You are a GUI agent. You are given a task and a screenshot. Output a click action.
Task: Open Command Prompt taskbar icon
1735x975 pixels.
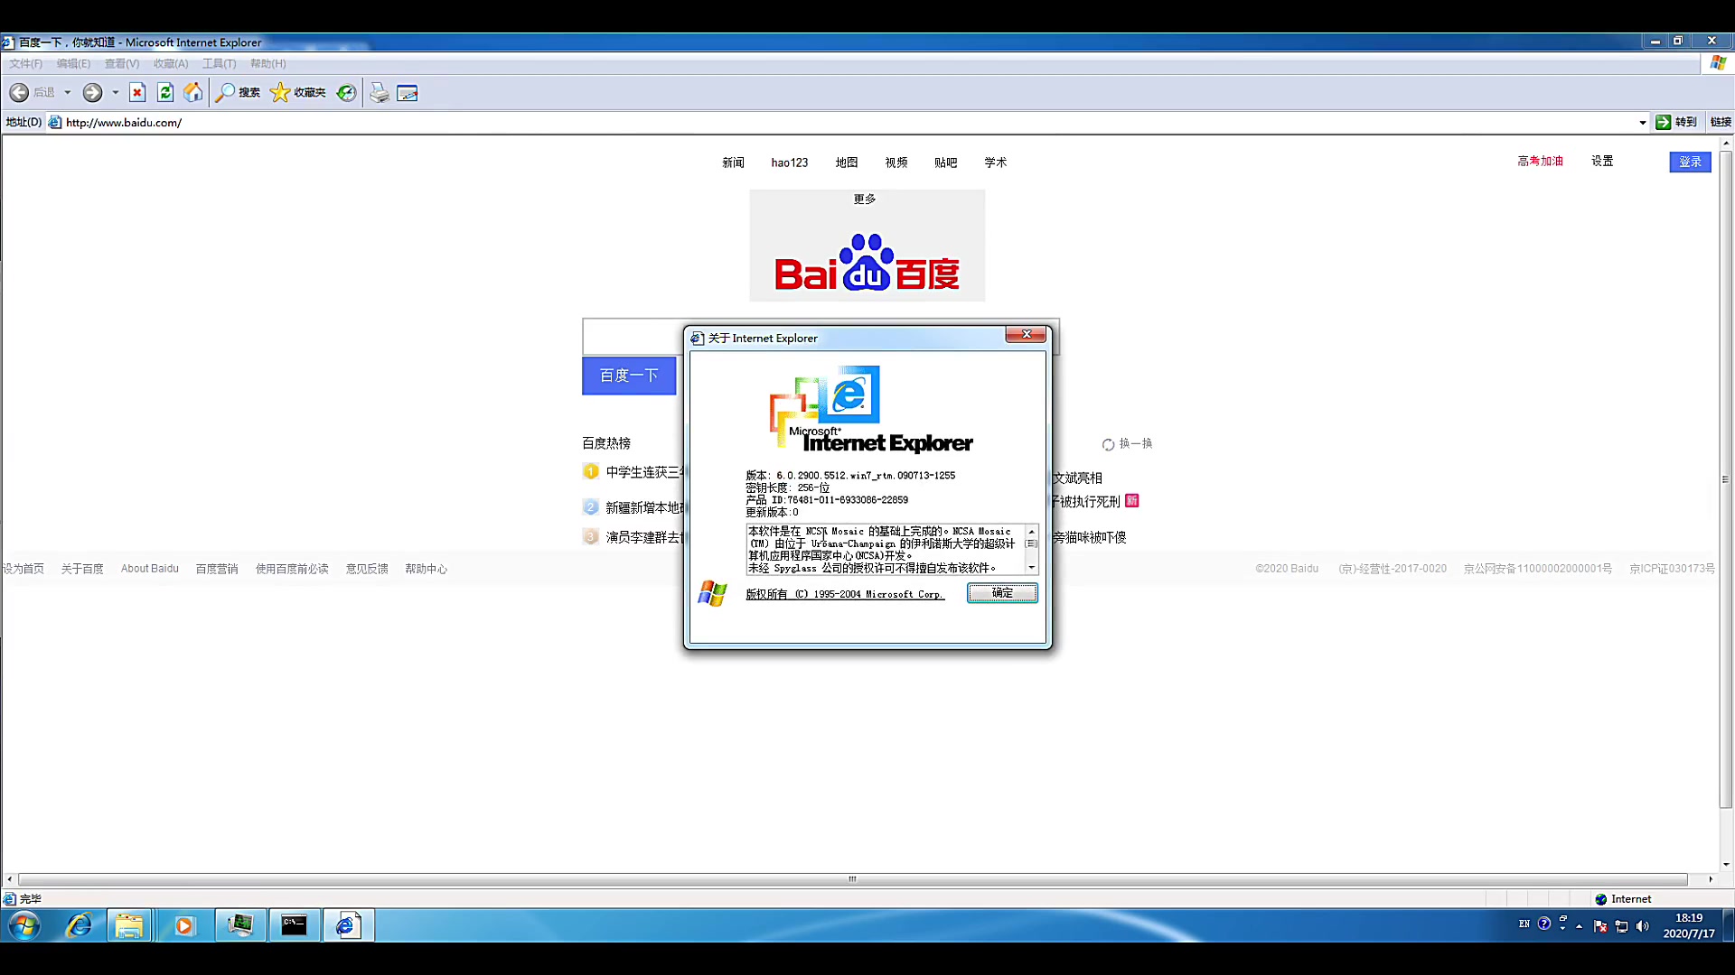click(295, 925)
